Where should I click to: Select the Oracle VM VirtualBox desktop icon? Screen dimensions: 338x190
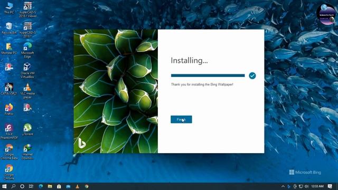(x=27, y=71)
